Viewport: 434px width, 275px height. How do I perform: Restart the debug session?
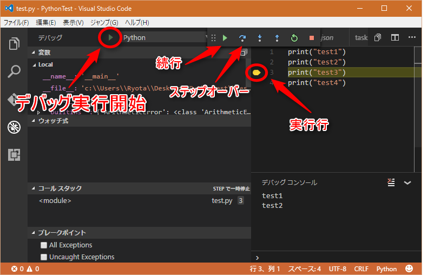(x=294, y=38)
